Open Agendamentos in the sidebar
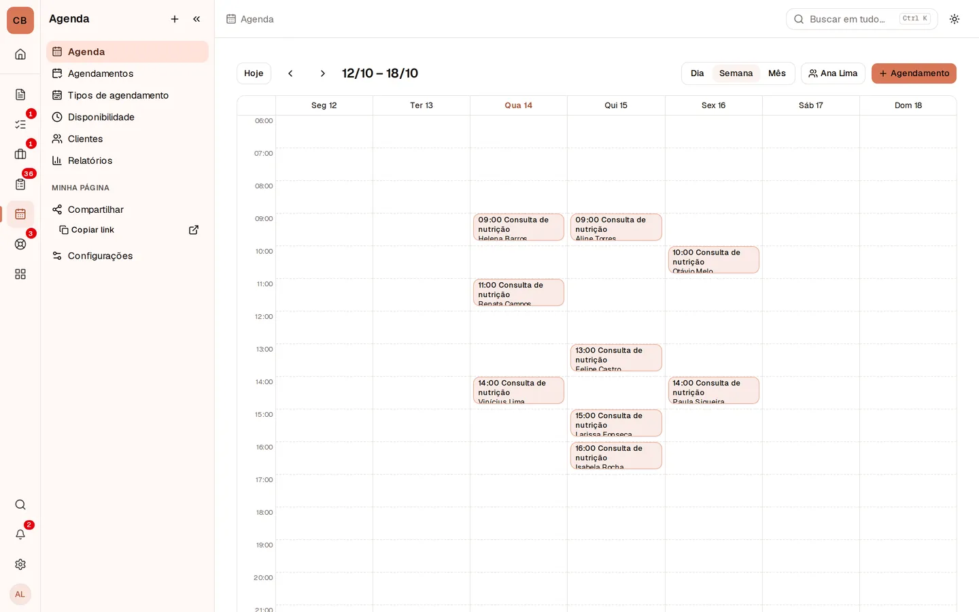The image size is (979, 612). [x=127, y=73]
